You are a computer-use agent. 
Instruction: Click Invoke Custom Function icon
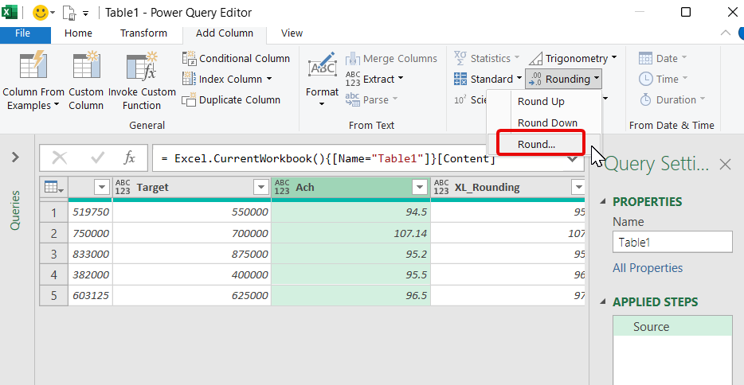pos(142,67)
